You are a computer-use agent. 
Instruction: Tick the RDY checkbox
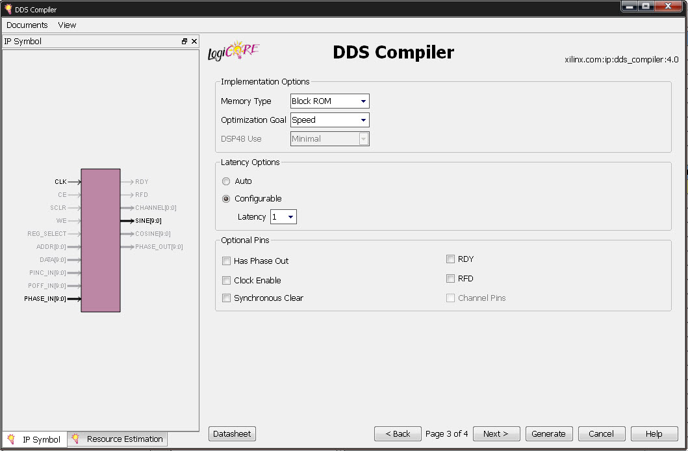click(x=450, y=259)
